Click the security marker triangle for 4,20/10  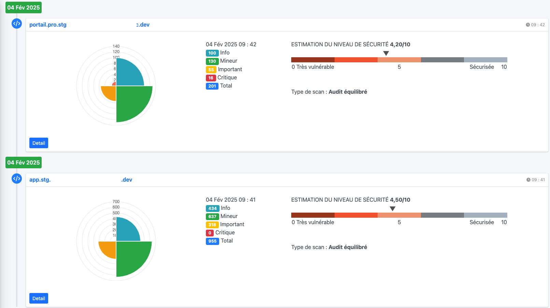click(386, 53)
